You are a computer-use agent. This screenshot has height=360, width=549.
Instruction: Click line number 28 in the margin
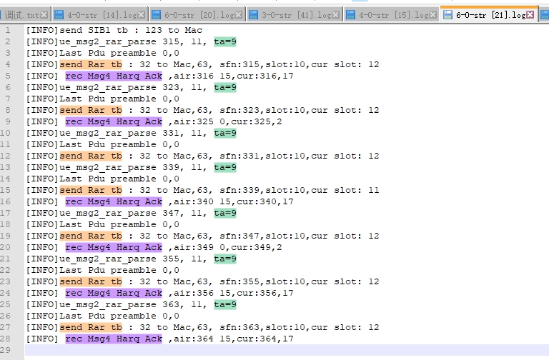click(x=7, y=339)
